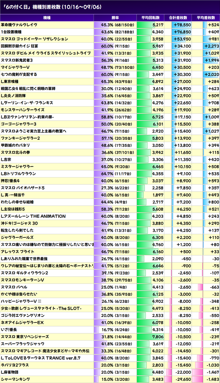Select スマスロ新鬼武者3 machine name
The height and width of the screenshot is (383, 220).
tap(17, 60)
